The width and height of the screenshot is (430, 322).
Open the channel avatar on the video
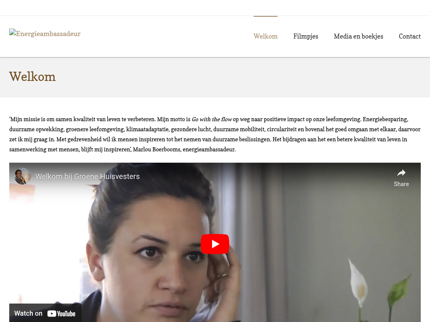pos(23,176)
